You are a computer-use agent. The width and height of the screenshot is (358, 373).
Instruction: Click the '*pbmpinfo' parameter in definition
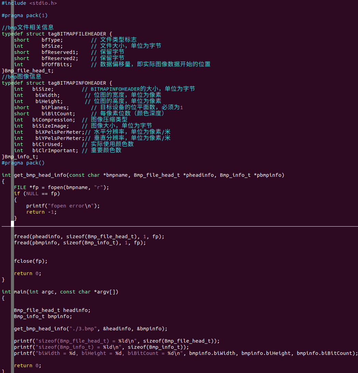267,175
